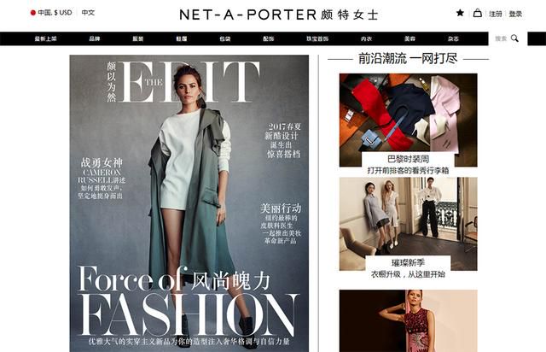Switch language via 中文 selector
The height and width of the screenshot is (352, 546).
coord(88,13)
